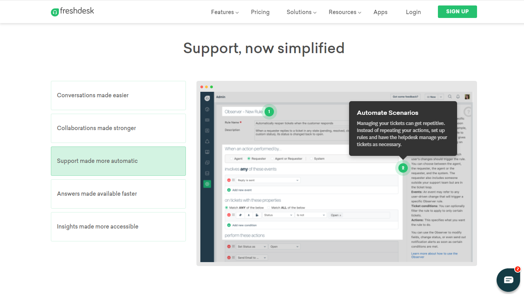Click the New button in the Admin bar
This screenshot has height=300, width=524.
pyautogui.click(x=432, y=96)
